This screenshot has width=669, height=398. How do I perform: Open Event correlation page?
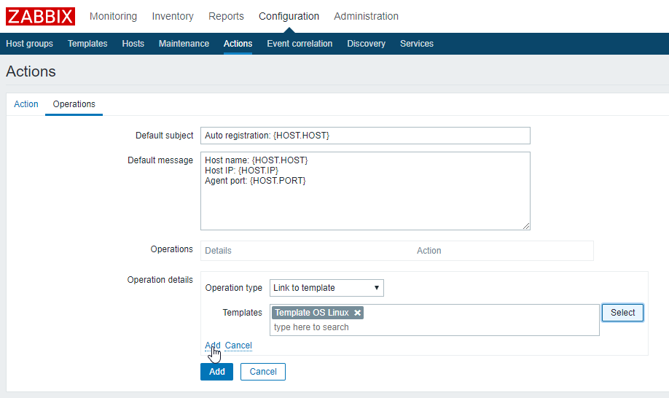[300, 44]
